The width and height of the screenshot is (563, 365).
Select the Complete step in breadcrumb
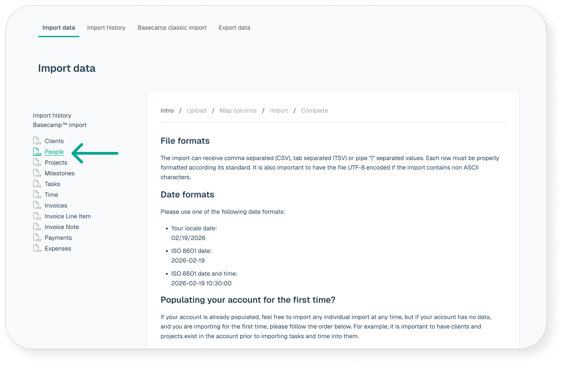[314, 111]
